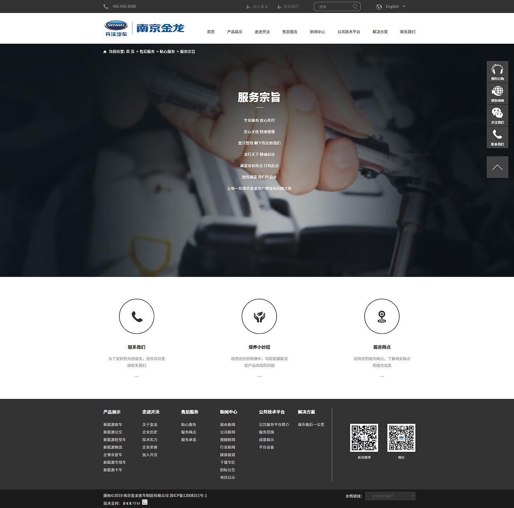Click the home icon in breadcrumb
The image size is (514, 508).
tap(105, 52)
